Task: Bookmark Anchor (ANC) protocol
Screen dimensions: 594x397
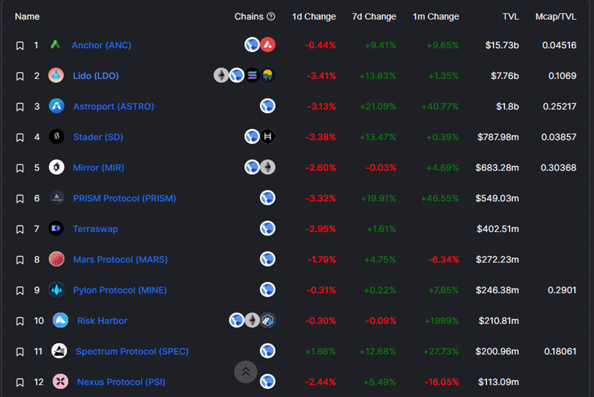Action: (x=20, y=46)
